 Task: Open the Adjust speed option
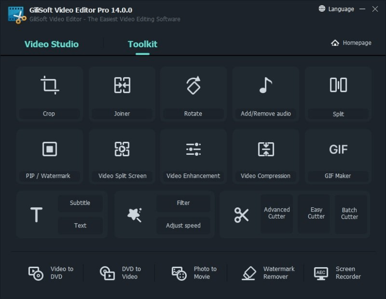point(183,226)
